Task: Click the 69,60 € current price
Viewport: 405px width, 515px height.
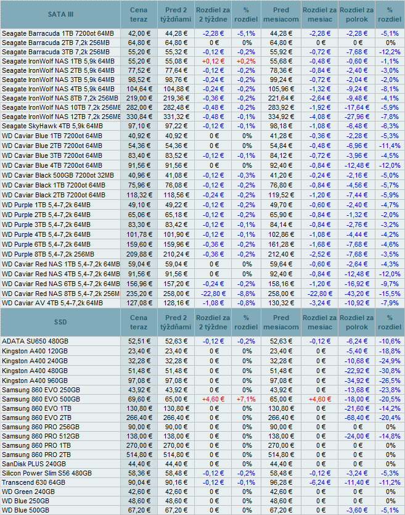Action: pyautogui.click(x=139, y=399)
